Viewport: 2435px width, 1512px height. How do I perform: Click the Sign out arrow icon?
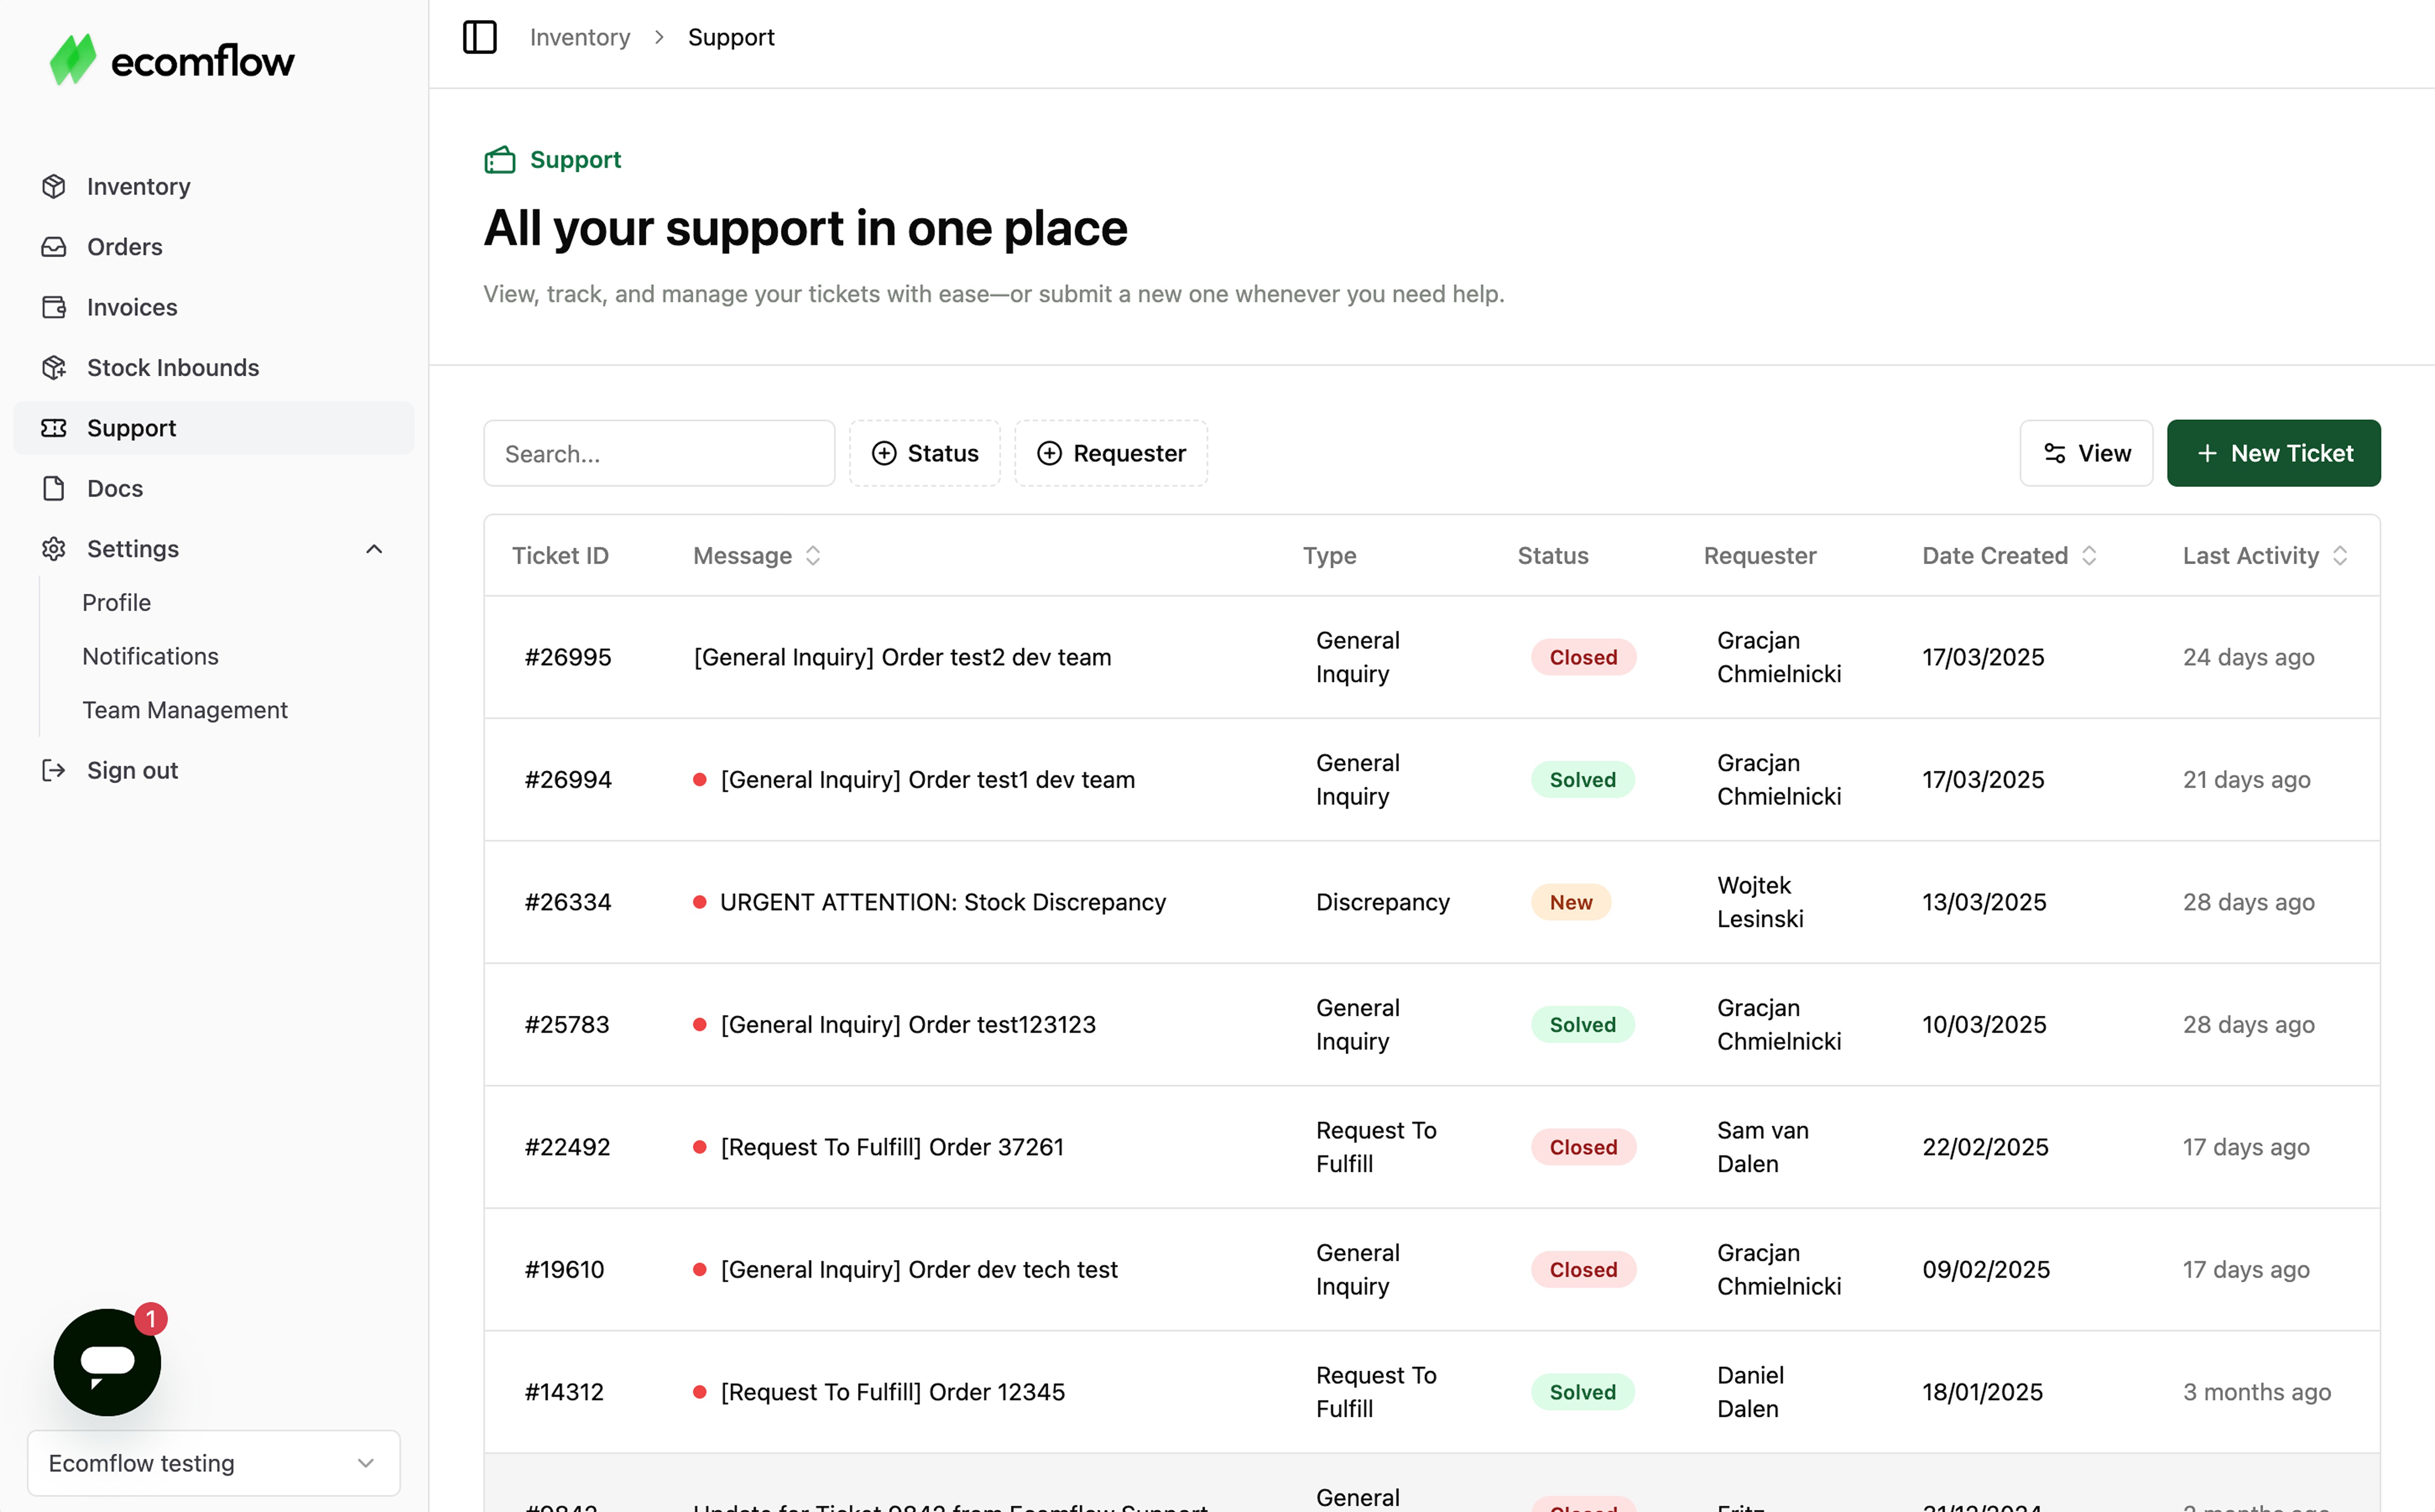click(x=54, y=770)
